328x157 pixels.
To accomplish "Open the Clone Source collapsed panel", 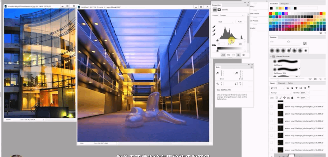I will click(255, 14).
